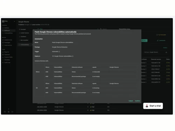Viewport: 175px width, 131px height.
Task: Open the CVE link in the 6.4 score row
Action: click(42, 107)
